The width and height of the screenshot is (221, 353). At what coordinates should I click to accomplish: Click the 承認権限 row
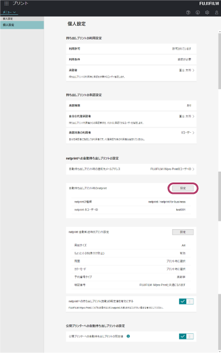[131, 105]
